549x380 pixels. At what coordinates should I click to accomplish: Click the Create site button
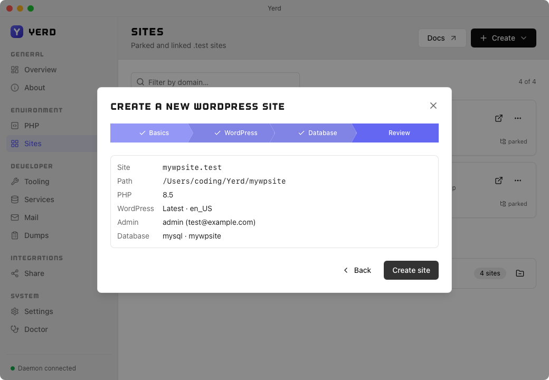pyautogui.click(x=411, y=270)
